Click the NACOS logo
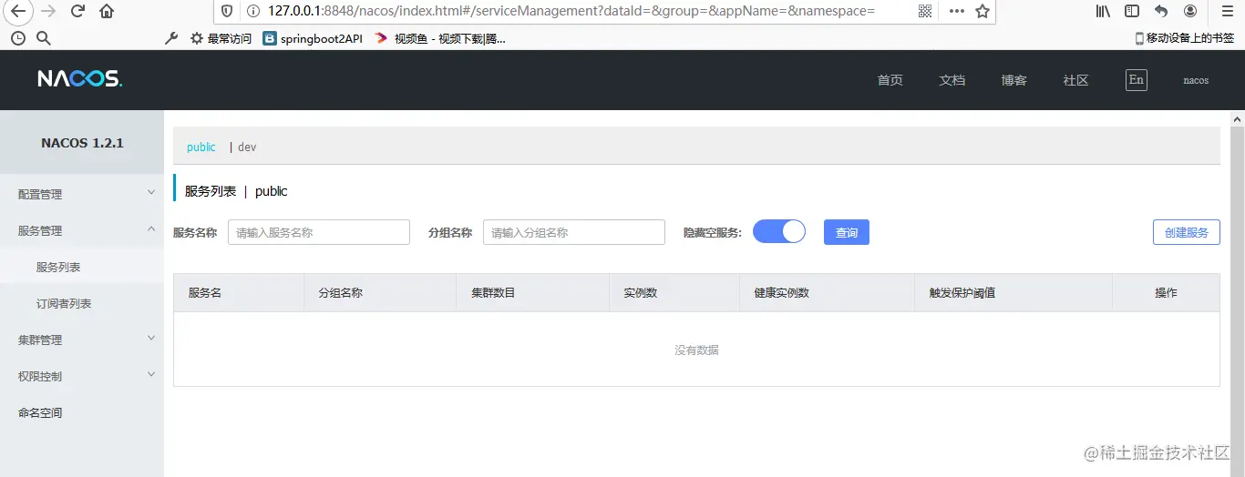Image resolution: width=1245 pixels, height=477 pixels. click(79, 79)
